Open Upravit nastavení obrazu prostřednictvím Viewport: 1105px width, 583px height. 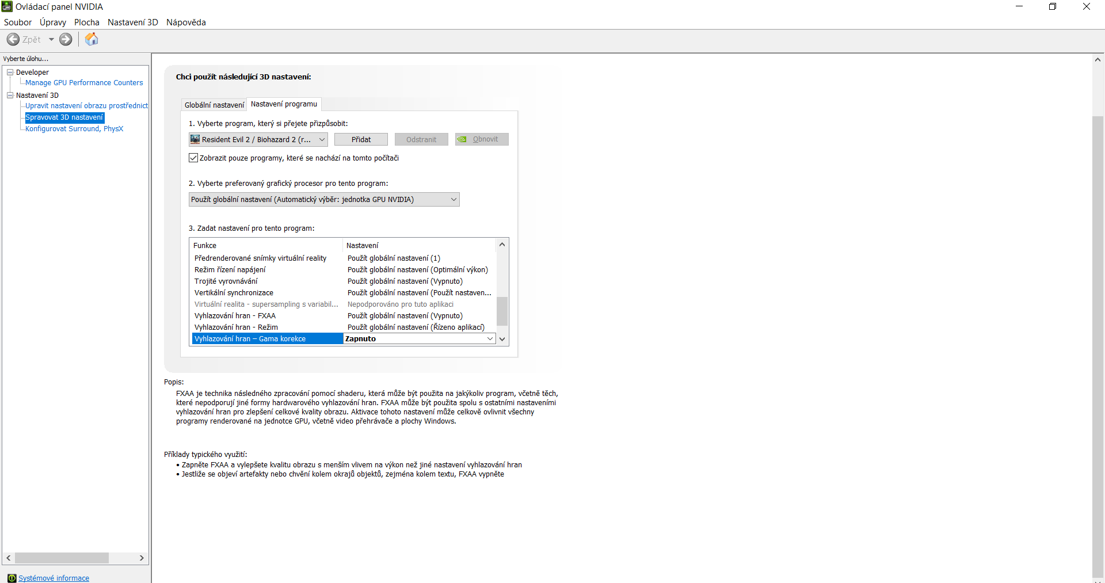pyautogui.click(x=86, y=106)
